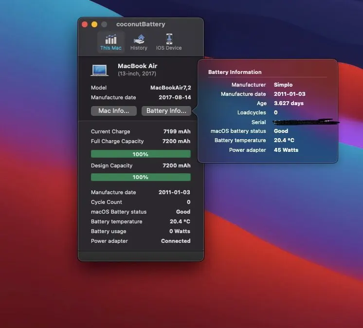Open the Mac Info... button
Image resolution: width=363 pixels, height=328 pixels.
click(114, 111)
